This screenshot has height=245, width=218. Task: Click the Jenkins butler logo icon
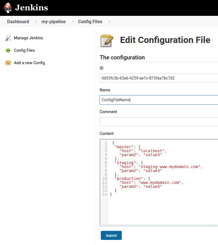pyautogui.click(x=8, y=8)
